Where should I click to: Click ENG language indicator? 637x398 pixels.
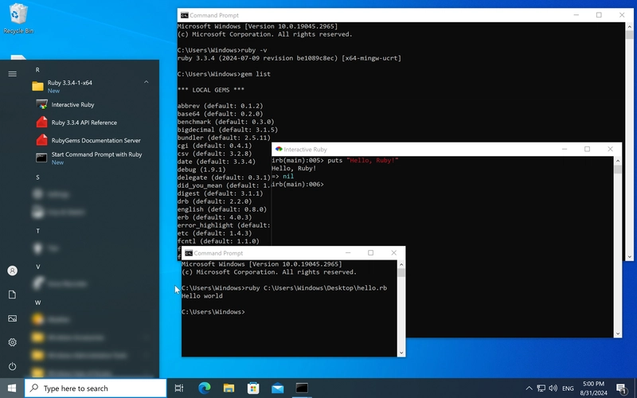click(568, 388)
